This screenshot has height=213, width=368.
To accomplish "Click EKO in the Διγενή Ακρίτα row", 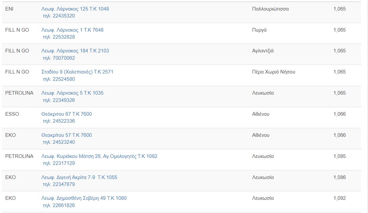I will coord(10,177).
